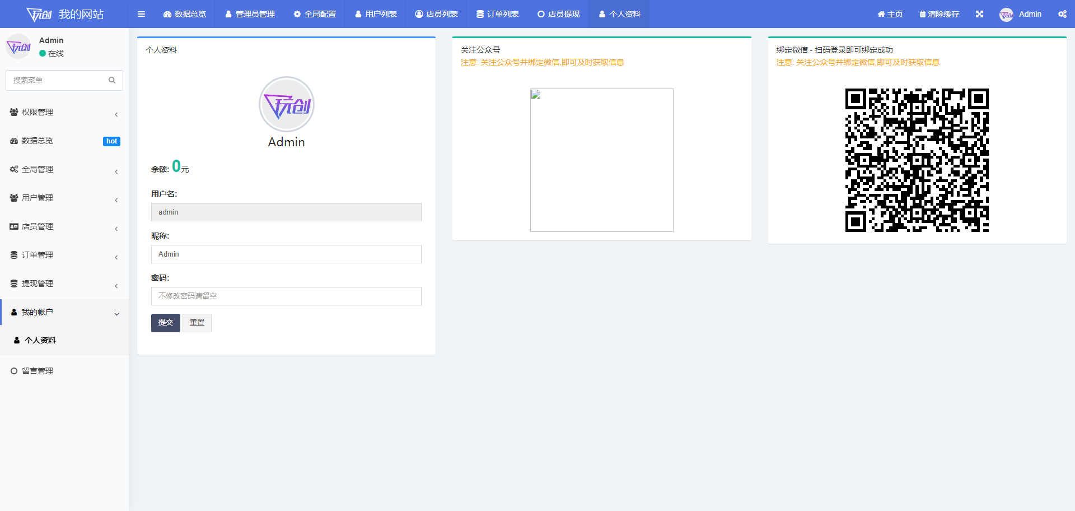Screen dimensions: 1075x511
Task: Open the settings gears icon at top right
Action: point(1062,14)
